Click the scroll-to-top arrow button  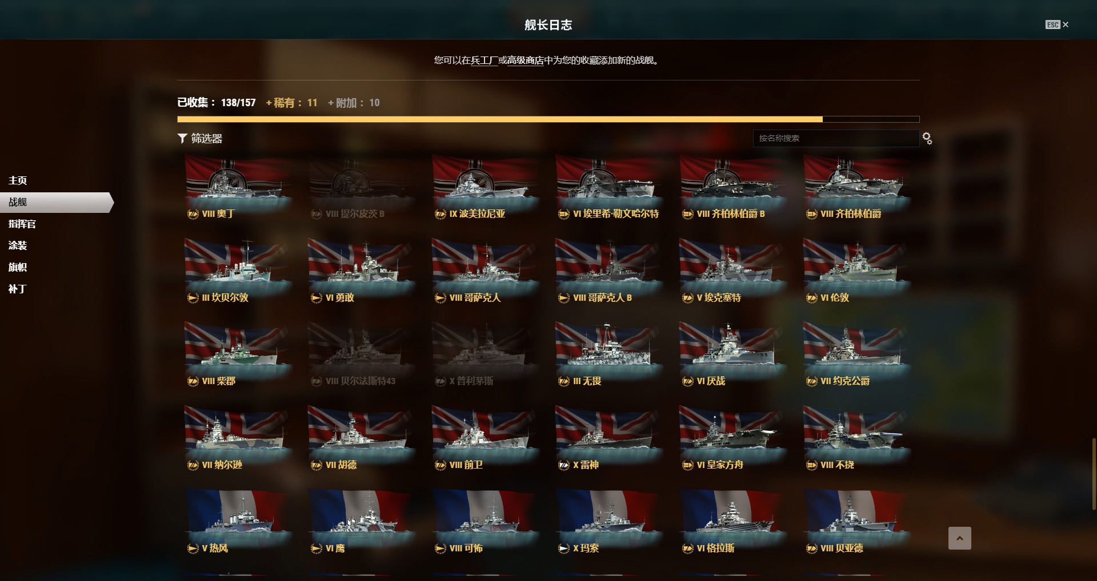click(x=959, y=538)
